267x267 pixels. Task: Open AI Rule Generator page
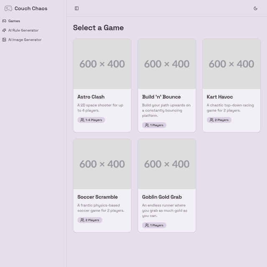(23, 30)
